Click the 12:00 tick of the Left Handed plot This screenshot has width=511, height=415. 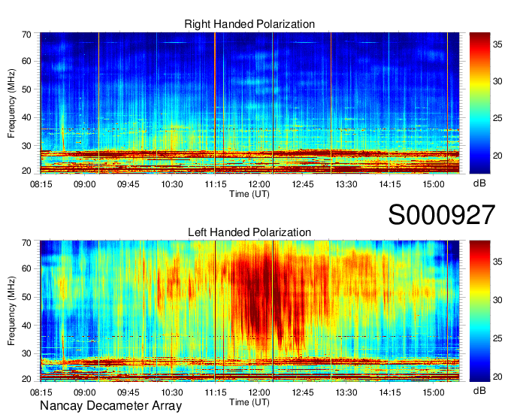(x=259, y=392)
